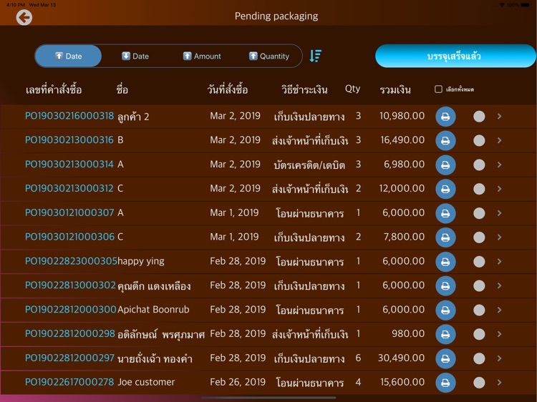Image resolution: width=537 pixels, height=402 pixels.
Task: Sort by Amount tab
Action: point(202,56)
